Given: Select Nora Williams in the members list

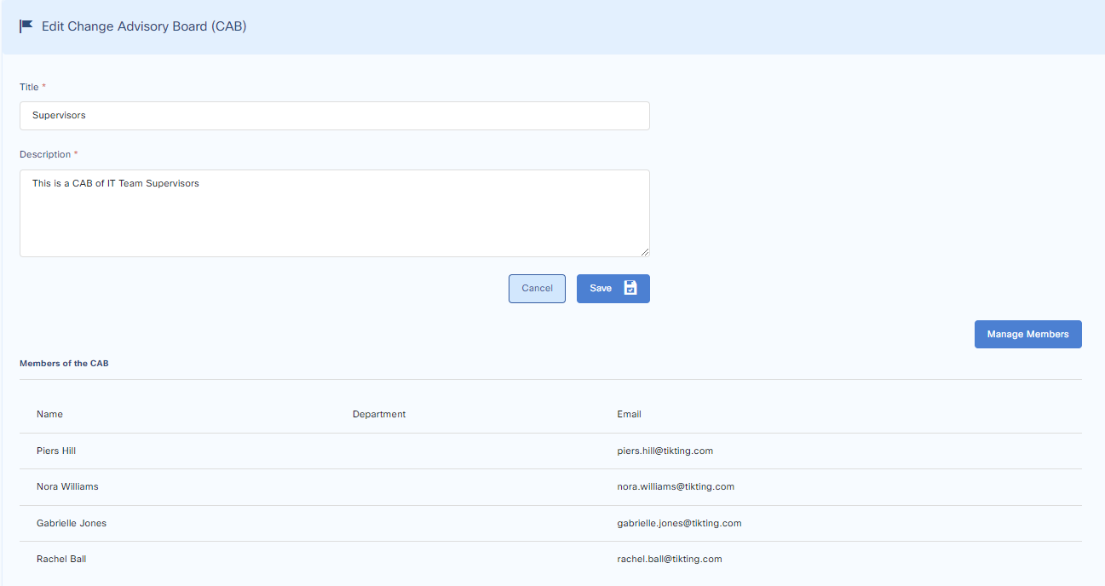Looking at the screenshot, I should [67, 487].
